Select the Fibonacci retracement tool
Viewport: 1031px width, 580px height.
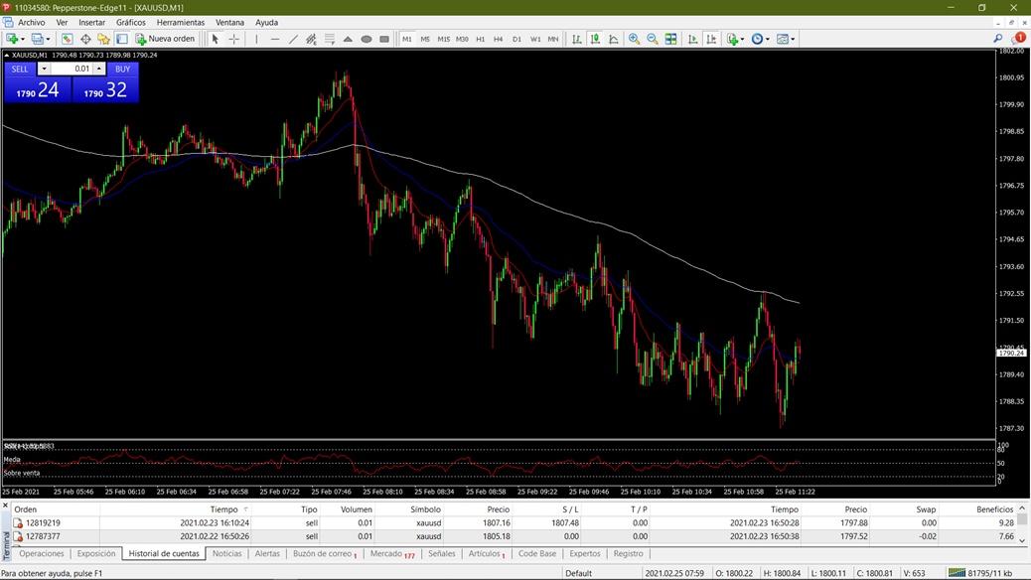(x=331, y=40)
